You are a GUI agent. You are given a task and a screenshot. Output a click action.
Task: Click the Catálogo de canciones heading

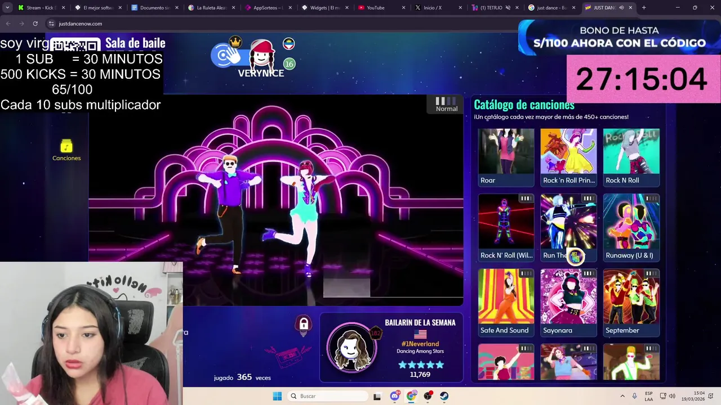[524, 105]
